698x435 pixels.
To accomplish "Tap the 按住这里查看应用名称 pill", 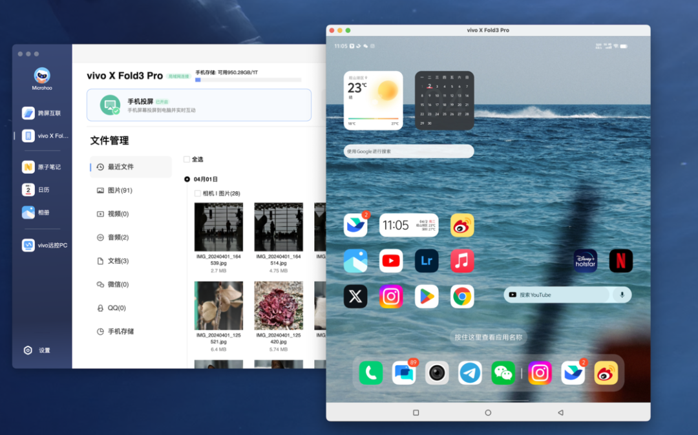I will click(x=489, y=337).
